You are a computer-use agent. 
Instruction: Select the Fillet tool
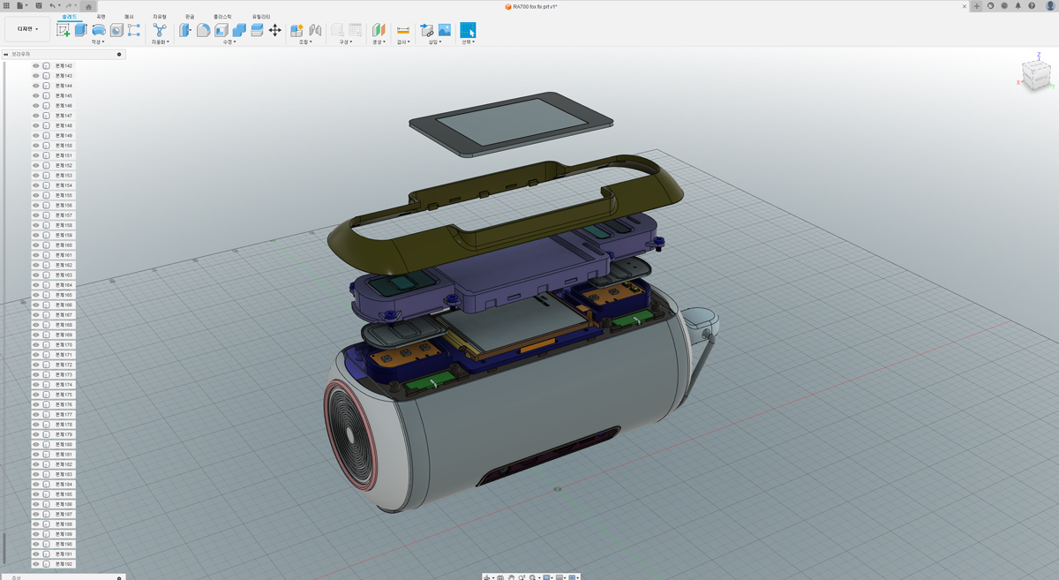[203, 30]
